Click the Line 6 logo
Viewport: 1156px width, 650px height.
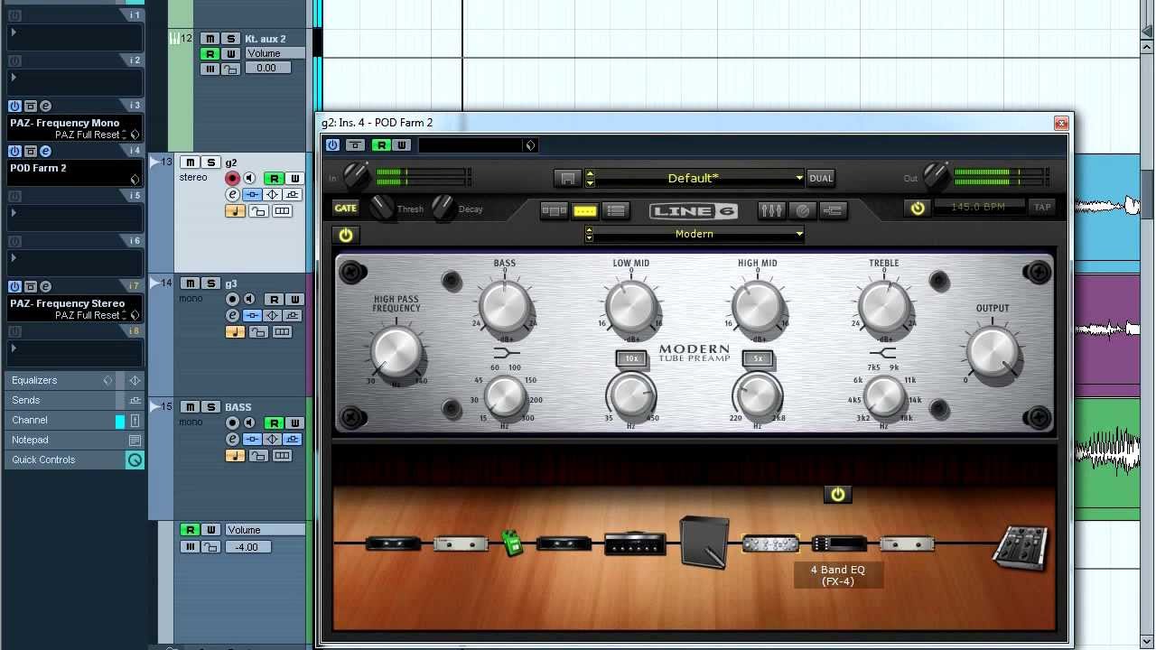(x=694, y=211)
